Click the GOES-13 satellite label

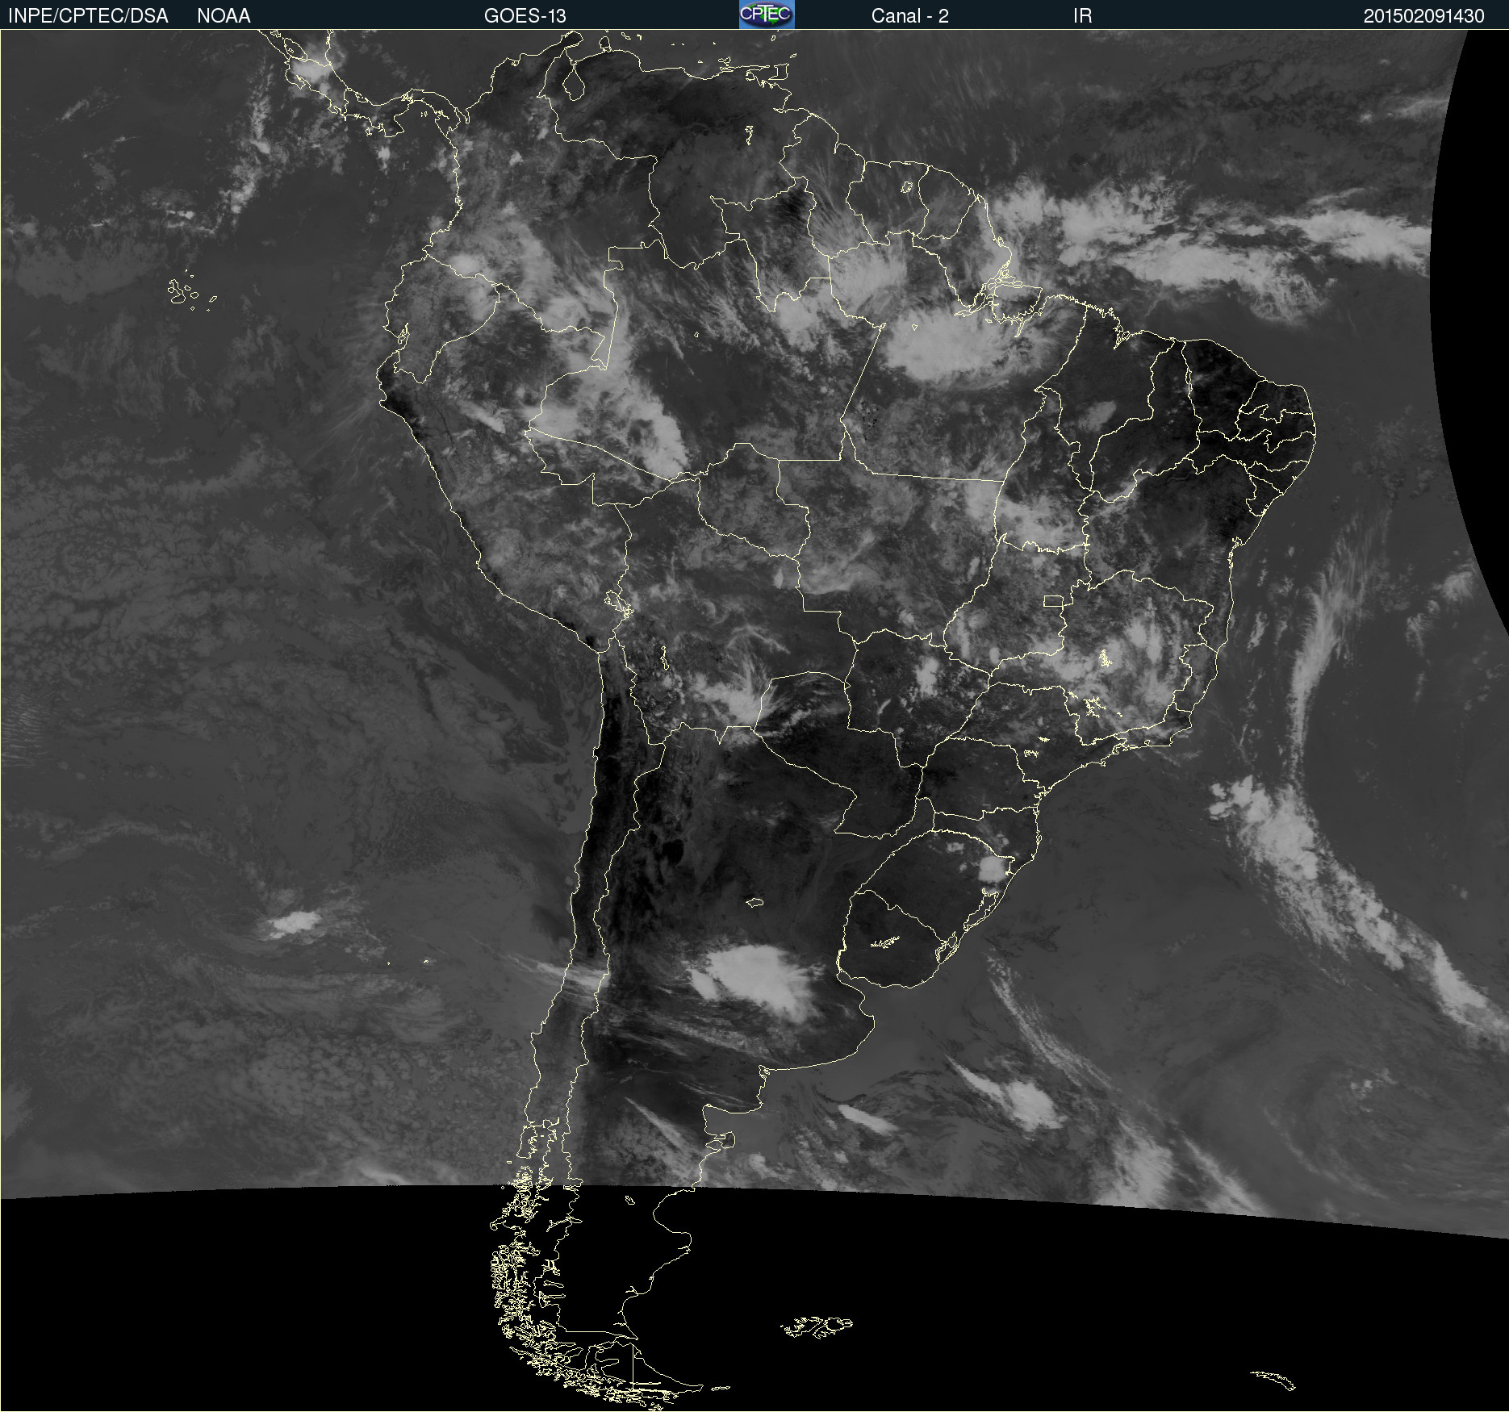(525, 16)
